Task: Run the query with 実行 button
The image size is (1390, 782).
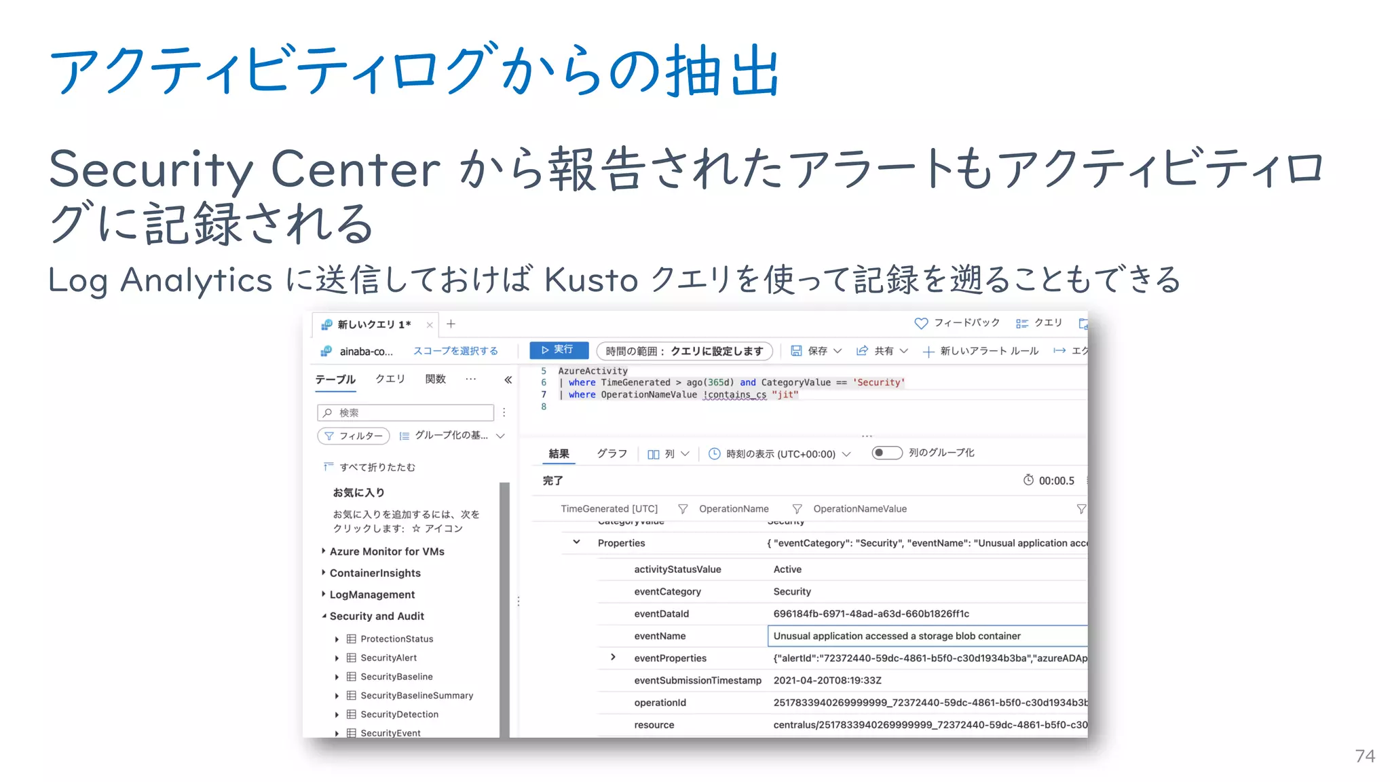Action: [x=558, y=350]
